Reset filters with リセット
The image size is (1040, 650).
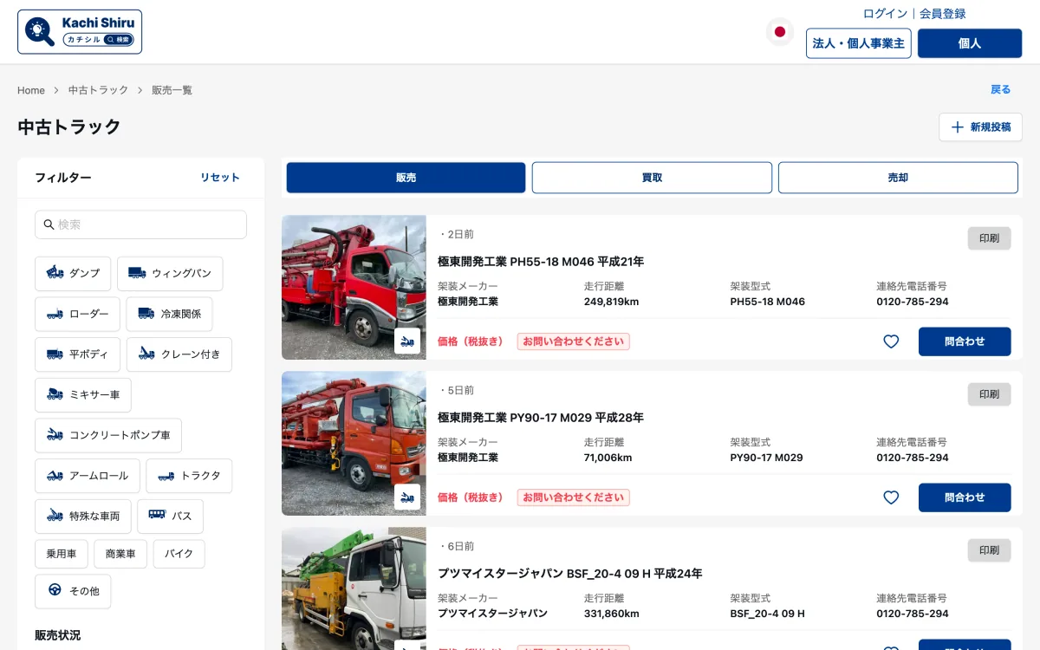(220, 178)
